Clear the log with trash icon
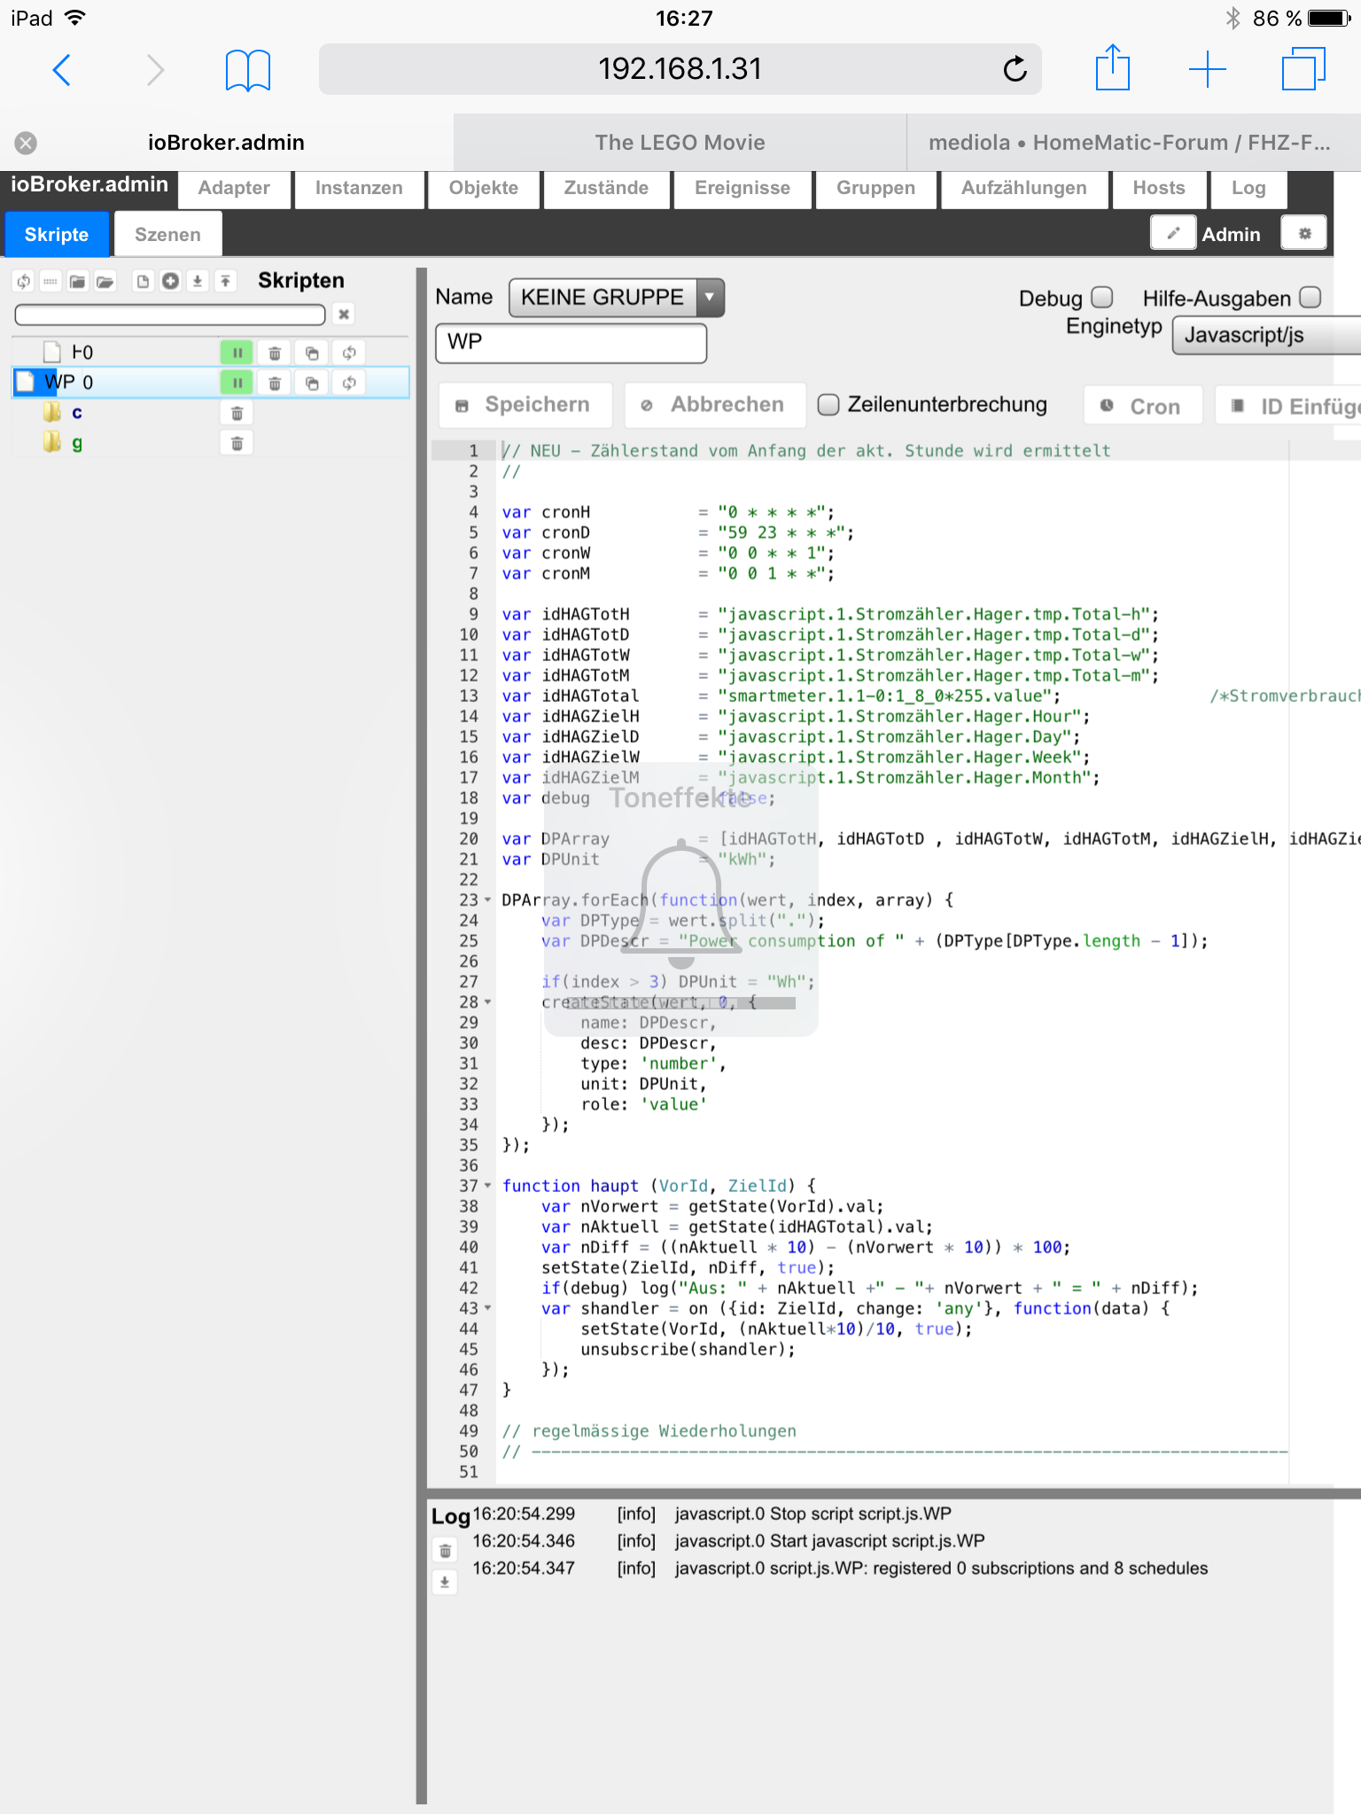The width and height of the screenshot is (1361, 1815). 445,1551
